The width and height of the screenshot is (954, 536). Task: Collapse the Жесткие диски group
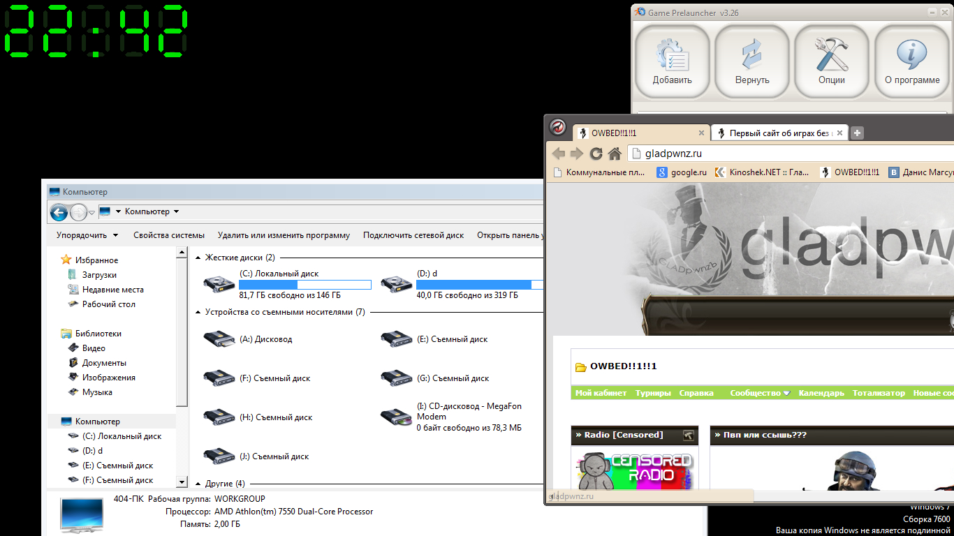[x=198, y=258]
